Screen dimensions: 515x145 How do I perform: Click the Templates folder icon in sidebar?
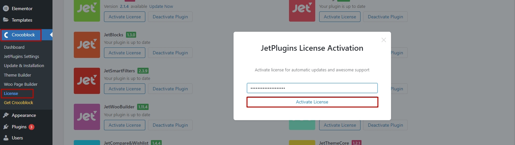point(6,20)
